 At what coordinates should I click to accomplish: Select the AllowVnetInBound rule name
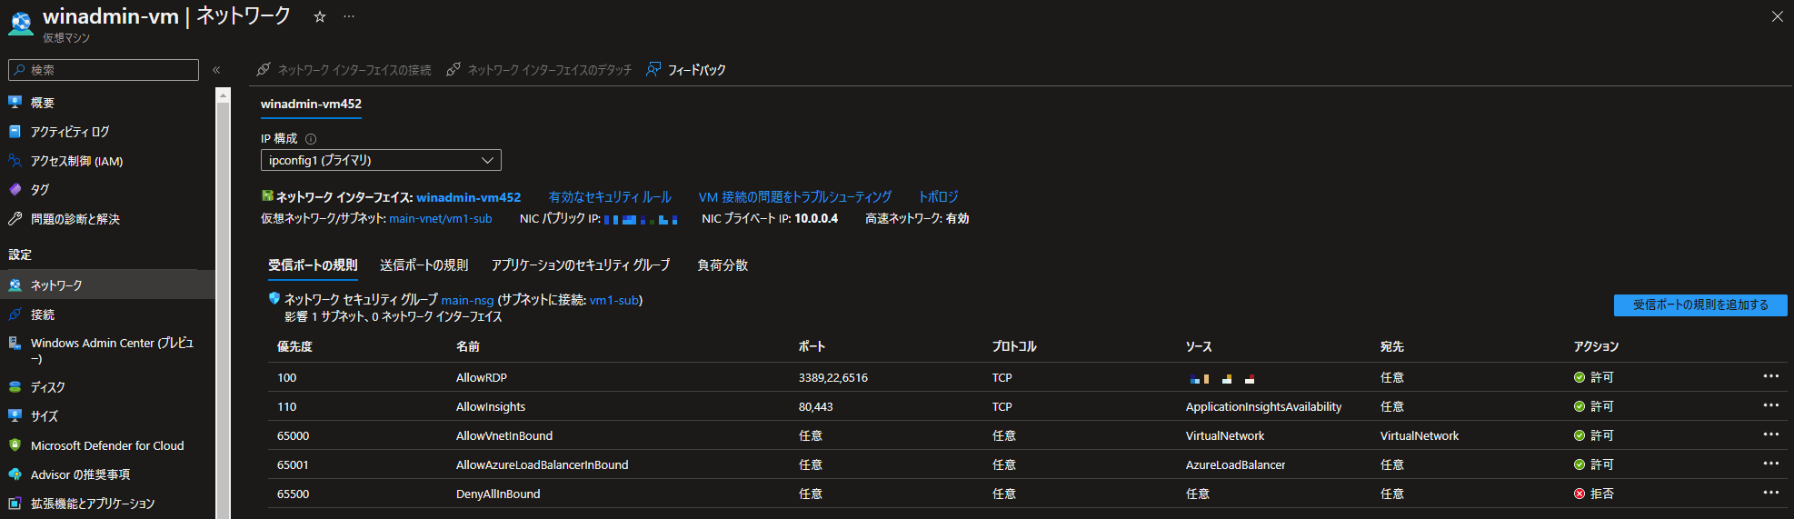pyautogui.click(x=504, y=436)
